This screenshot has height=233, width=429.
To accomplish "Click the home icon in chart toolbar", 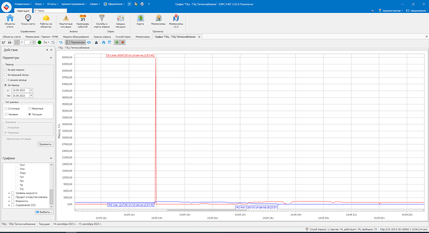I will pyautogui.click(x=103, y=42).
